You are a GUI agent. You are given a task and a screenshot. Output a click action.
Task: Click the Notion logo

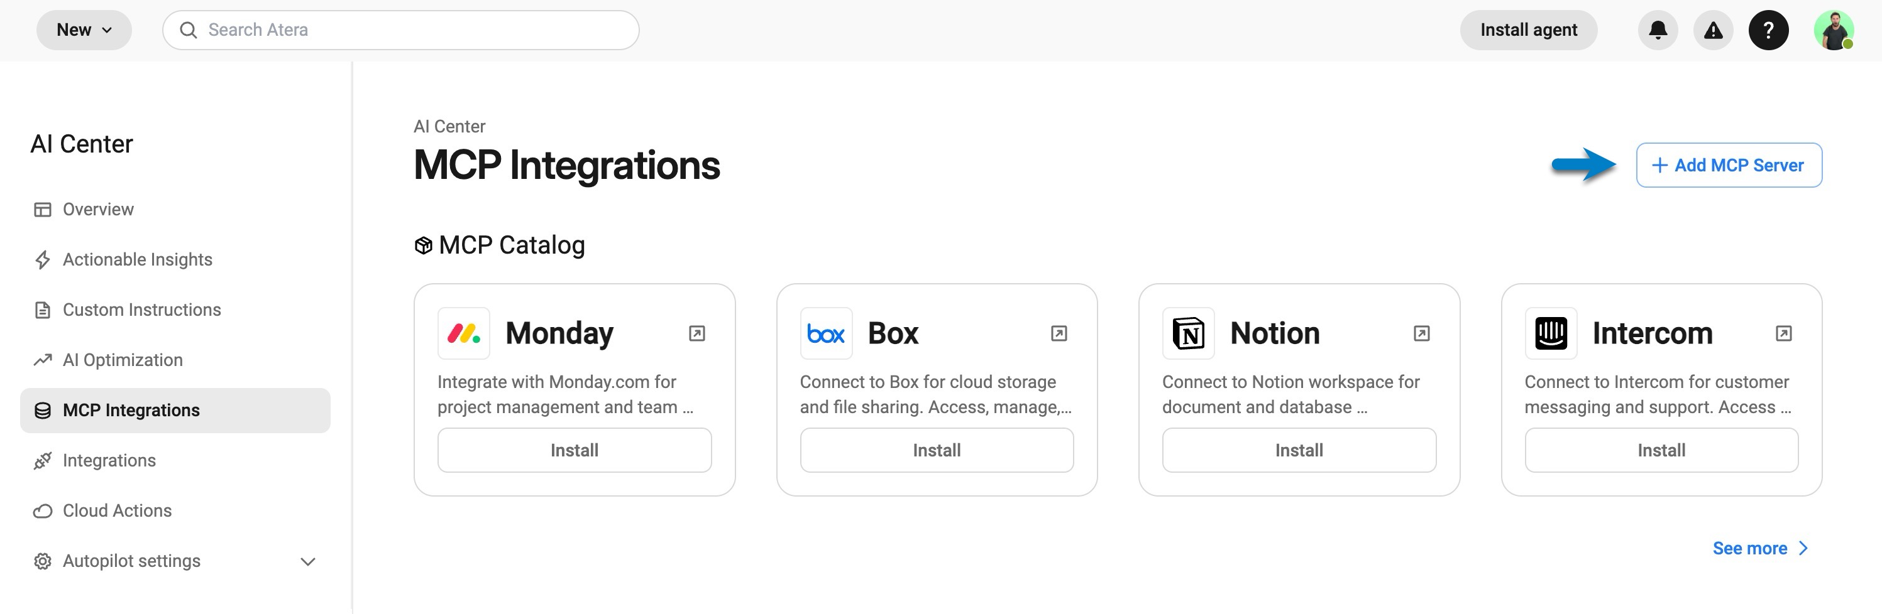tap(1189, 333)
